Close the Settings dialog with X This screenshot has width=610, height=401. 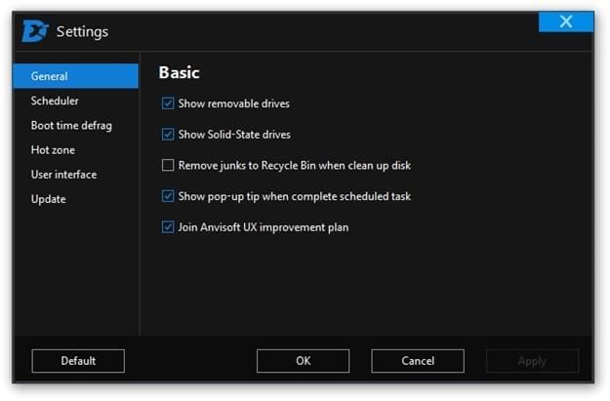pyautogui.click(x=566, y=21)
